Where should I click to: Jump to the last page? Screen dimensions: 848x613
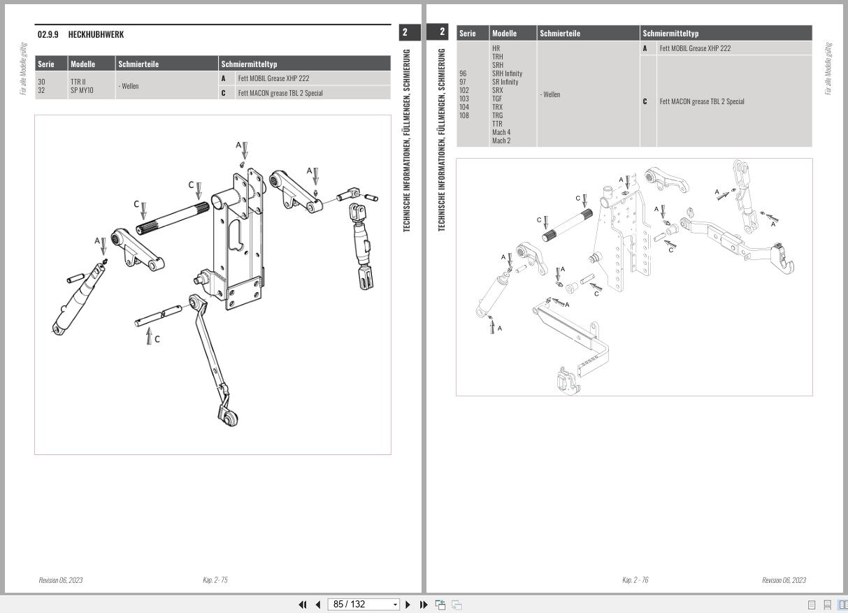pyautogui.click(x=423, y=604)
